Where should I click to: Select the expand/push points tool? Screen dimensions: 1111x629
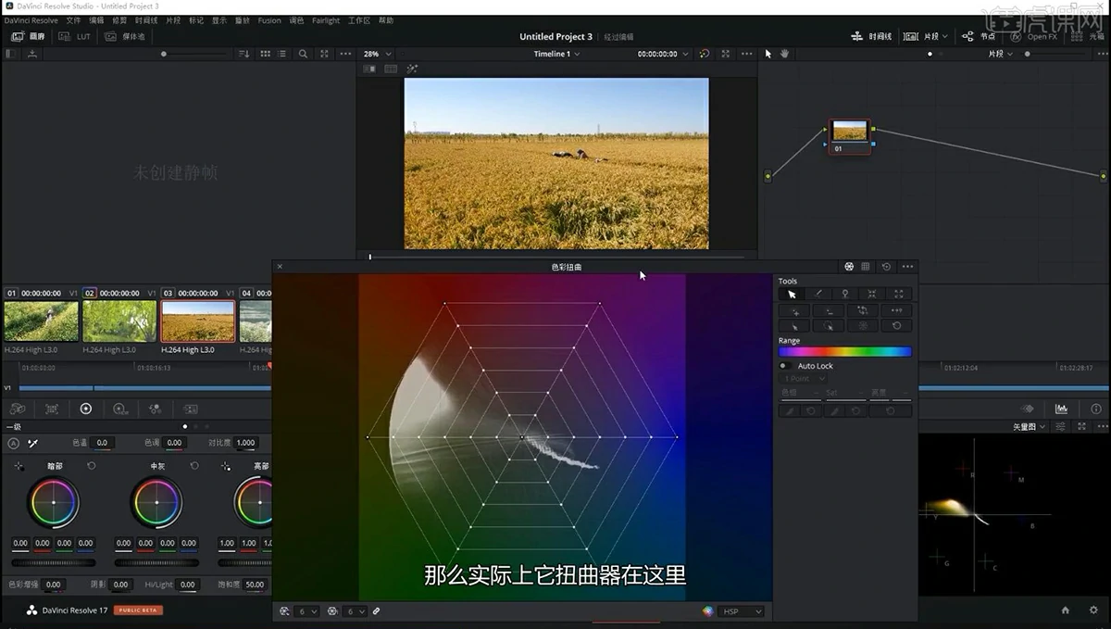coord(899,295)
